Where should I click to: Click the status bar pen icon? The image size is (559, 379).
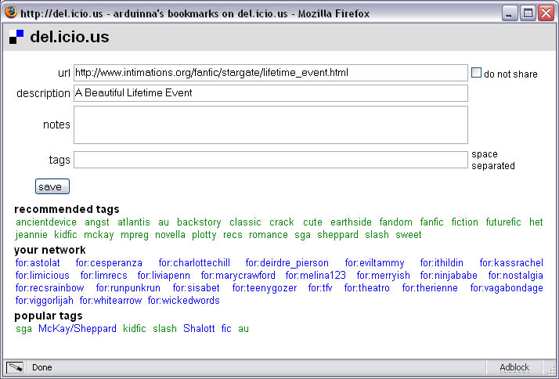(x=15, y=367)
